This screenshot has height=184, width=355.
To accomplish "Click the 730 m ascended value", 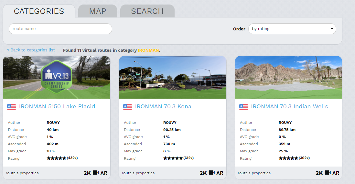I will [169, 144].
